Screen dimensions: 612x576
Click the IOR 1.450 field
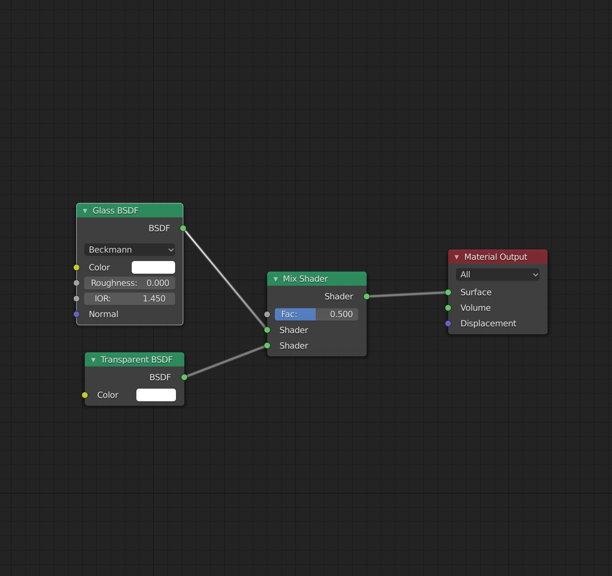130,299
